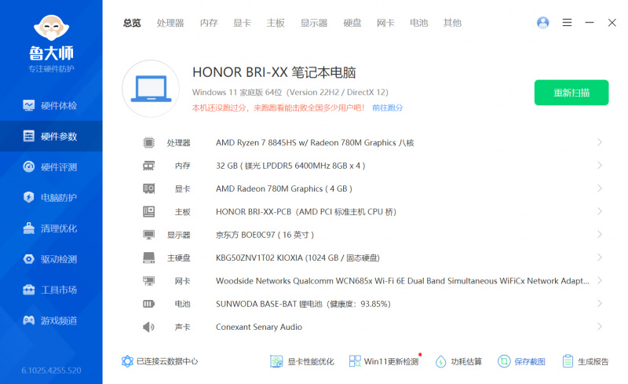Image resolution: width=628 pixels, height=384 pixels.
Task: Click the hard disk icon
Action: tap(148, 258)
